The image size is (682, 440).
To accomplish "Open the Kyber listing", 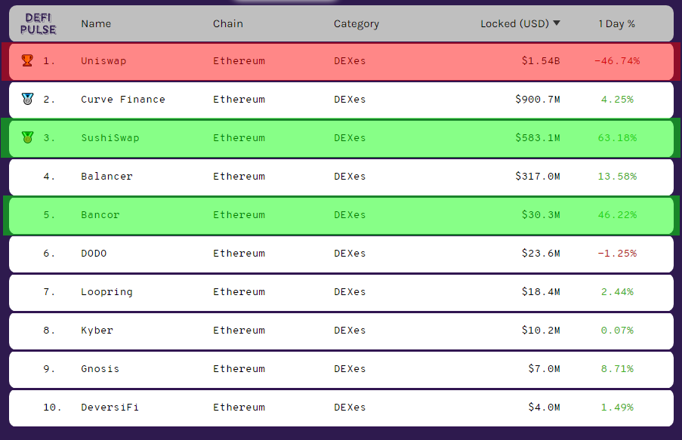I will pyautogui.click(x=97, y=330).
